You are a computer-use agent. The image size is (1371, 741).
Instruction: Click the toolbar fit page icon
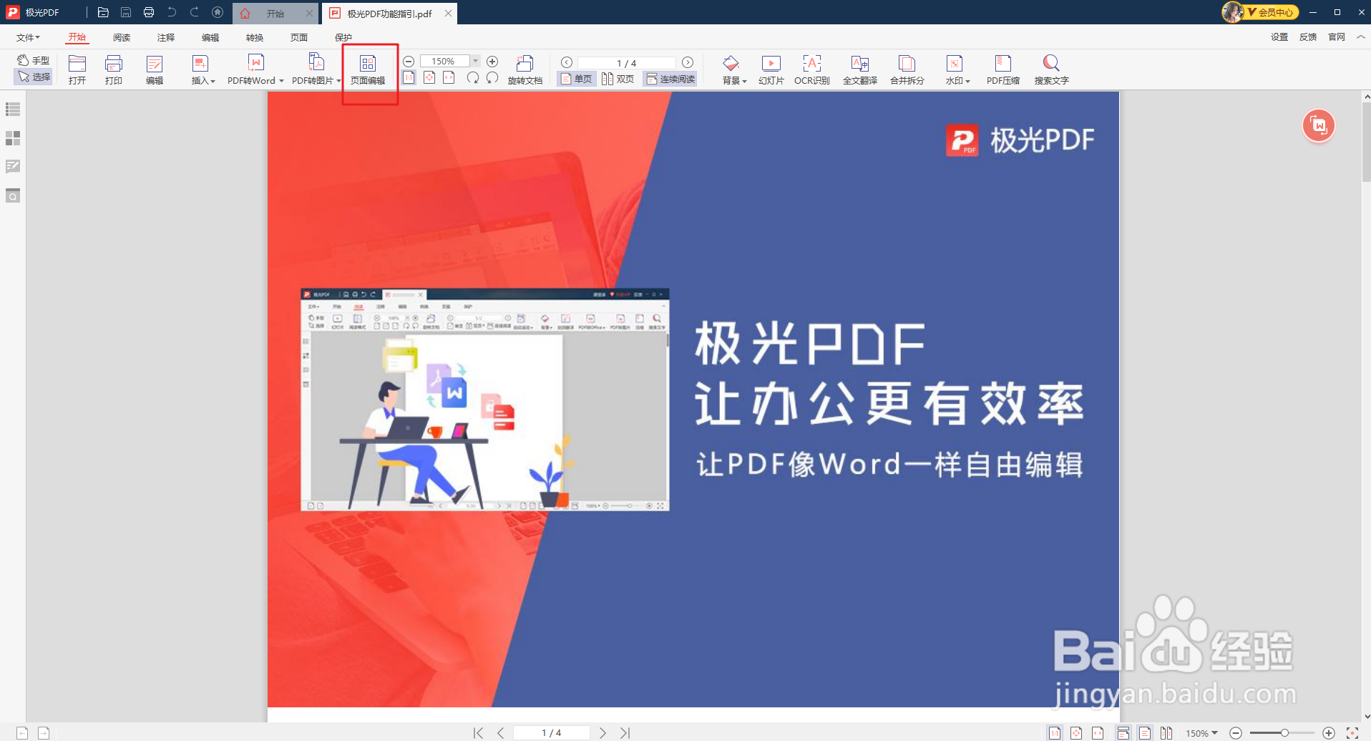tap(429, 77)
